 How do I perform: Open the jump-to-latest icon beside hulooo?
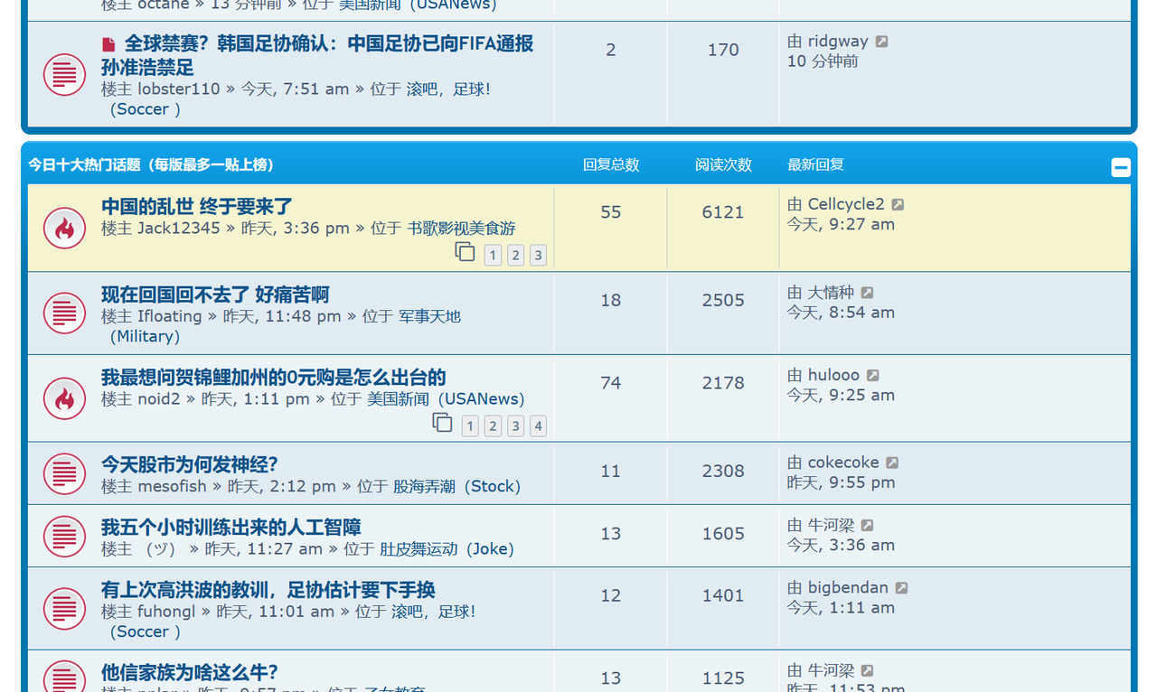(x=872, y=376)
